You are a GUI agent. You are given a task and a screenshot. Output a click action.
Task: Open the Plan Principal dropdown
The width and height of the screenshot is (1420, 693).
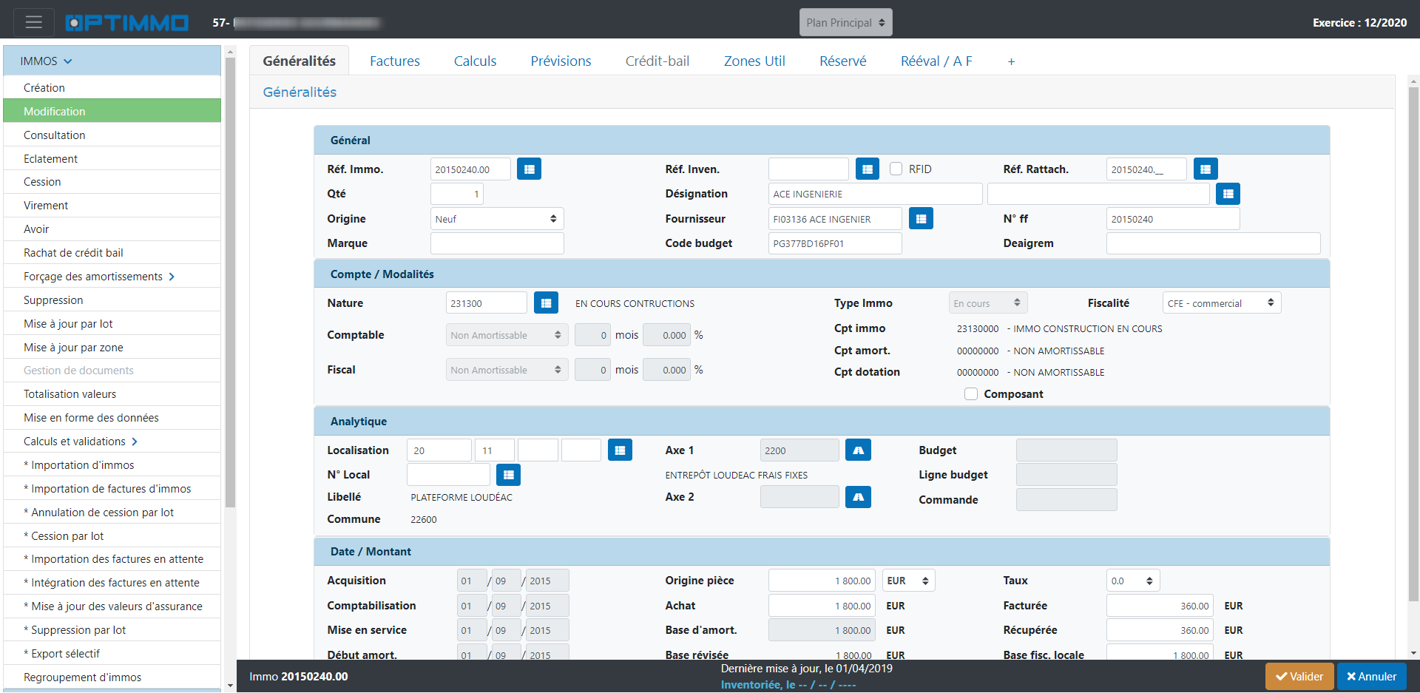point(845,23)
